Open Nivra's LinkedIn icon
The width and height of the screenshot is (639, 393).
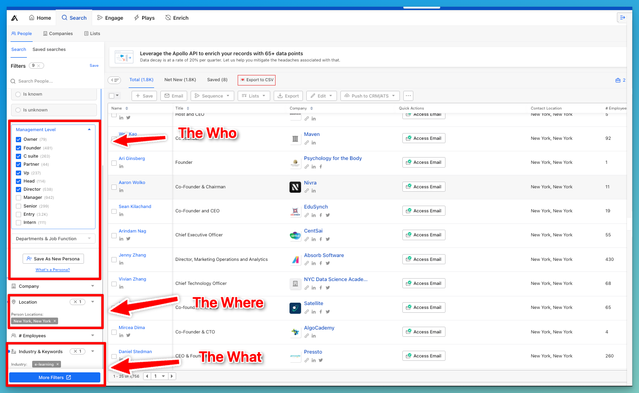313,191
